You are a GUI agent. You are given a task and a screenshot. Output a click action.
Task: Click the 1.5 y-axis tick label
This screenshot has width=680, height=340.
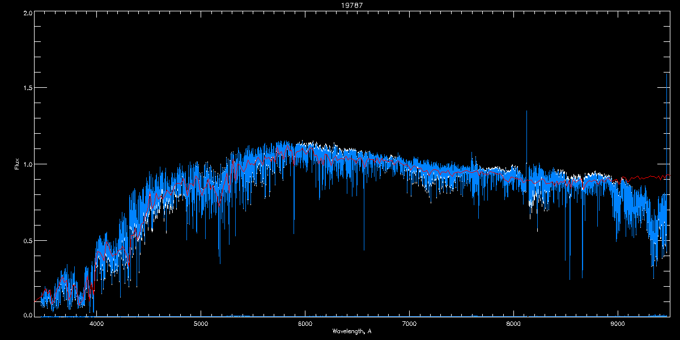click(x=27, y=88)
